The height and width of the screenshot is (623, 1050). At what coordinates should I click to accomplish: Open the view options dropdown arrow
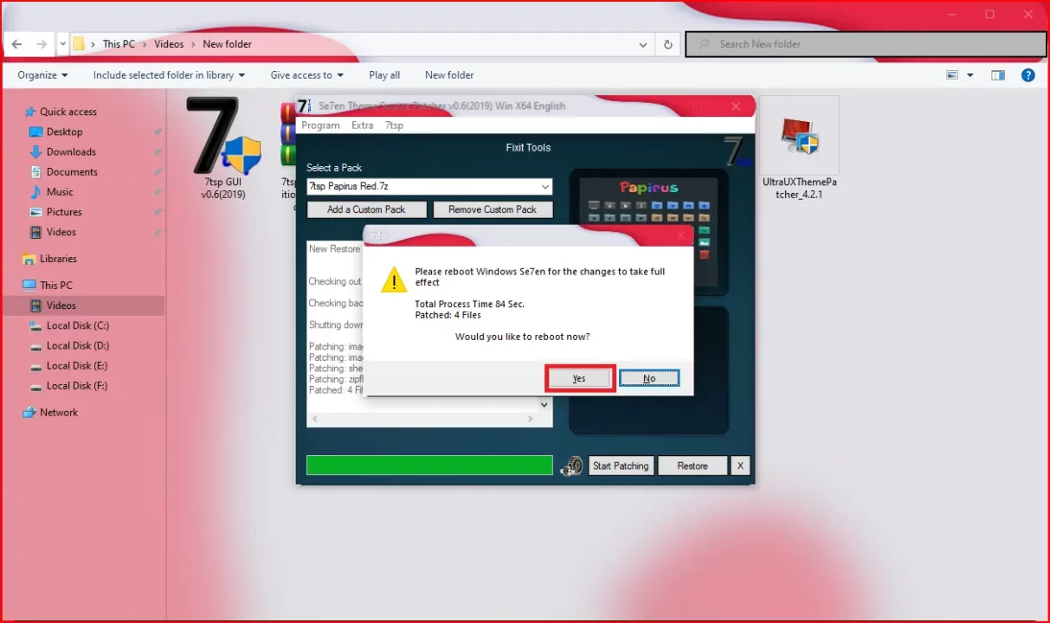[x=970, y=75]
